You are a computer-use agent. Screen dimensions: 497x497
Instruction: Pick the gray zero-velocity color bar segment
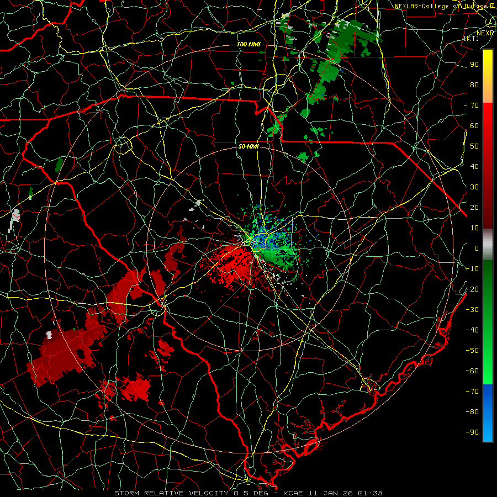488,245
